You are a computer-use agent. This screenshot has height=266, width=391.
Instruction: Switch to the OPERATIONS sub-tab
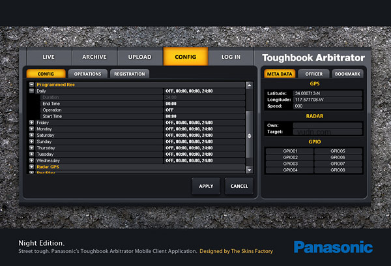tap(88, 74)
